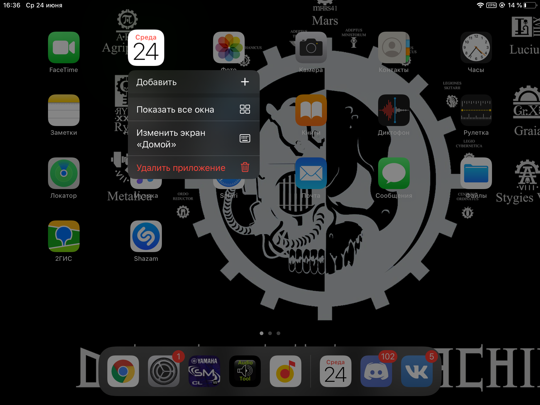540x405 pixels.
Task: Open the Messages (Сообщения) app
Action: pos(394,173)
